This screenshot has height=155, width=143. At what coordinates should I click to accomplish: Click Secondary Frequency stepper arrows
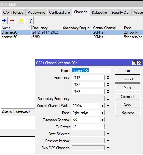[x=108, y=99]
